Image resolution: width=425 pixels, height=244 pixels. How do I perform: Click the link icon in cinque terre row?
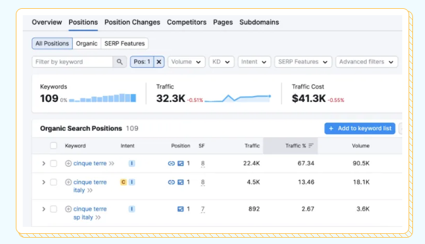[x=171, y=163]
